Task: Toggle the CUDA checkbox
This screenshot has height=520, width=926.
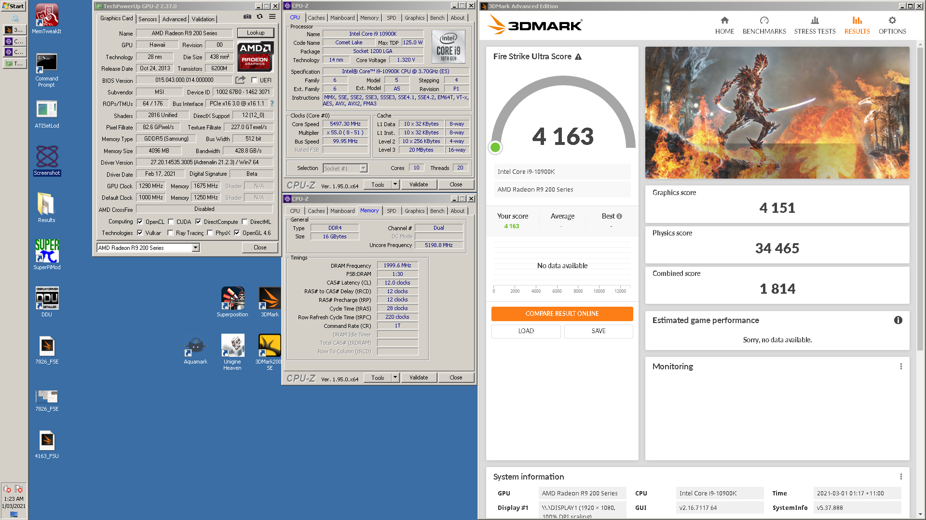Action: tap(171, 222)
